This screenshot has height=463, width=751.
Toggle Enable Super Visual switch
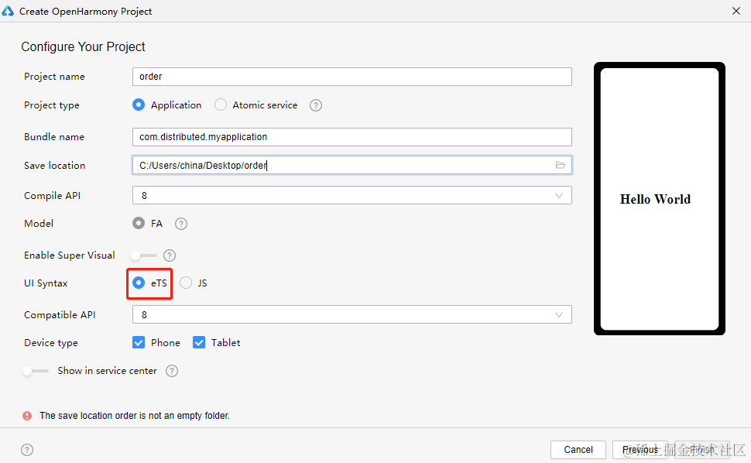[143, 256]
